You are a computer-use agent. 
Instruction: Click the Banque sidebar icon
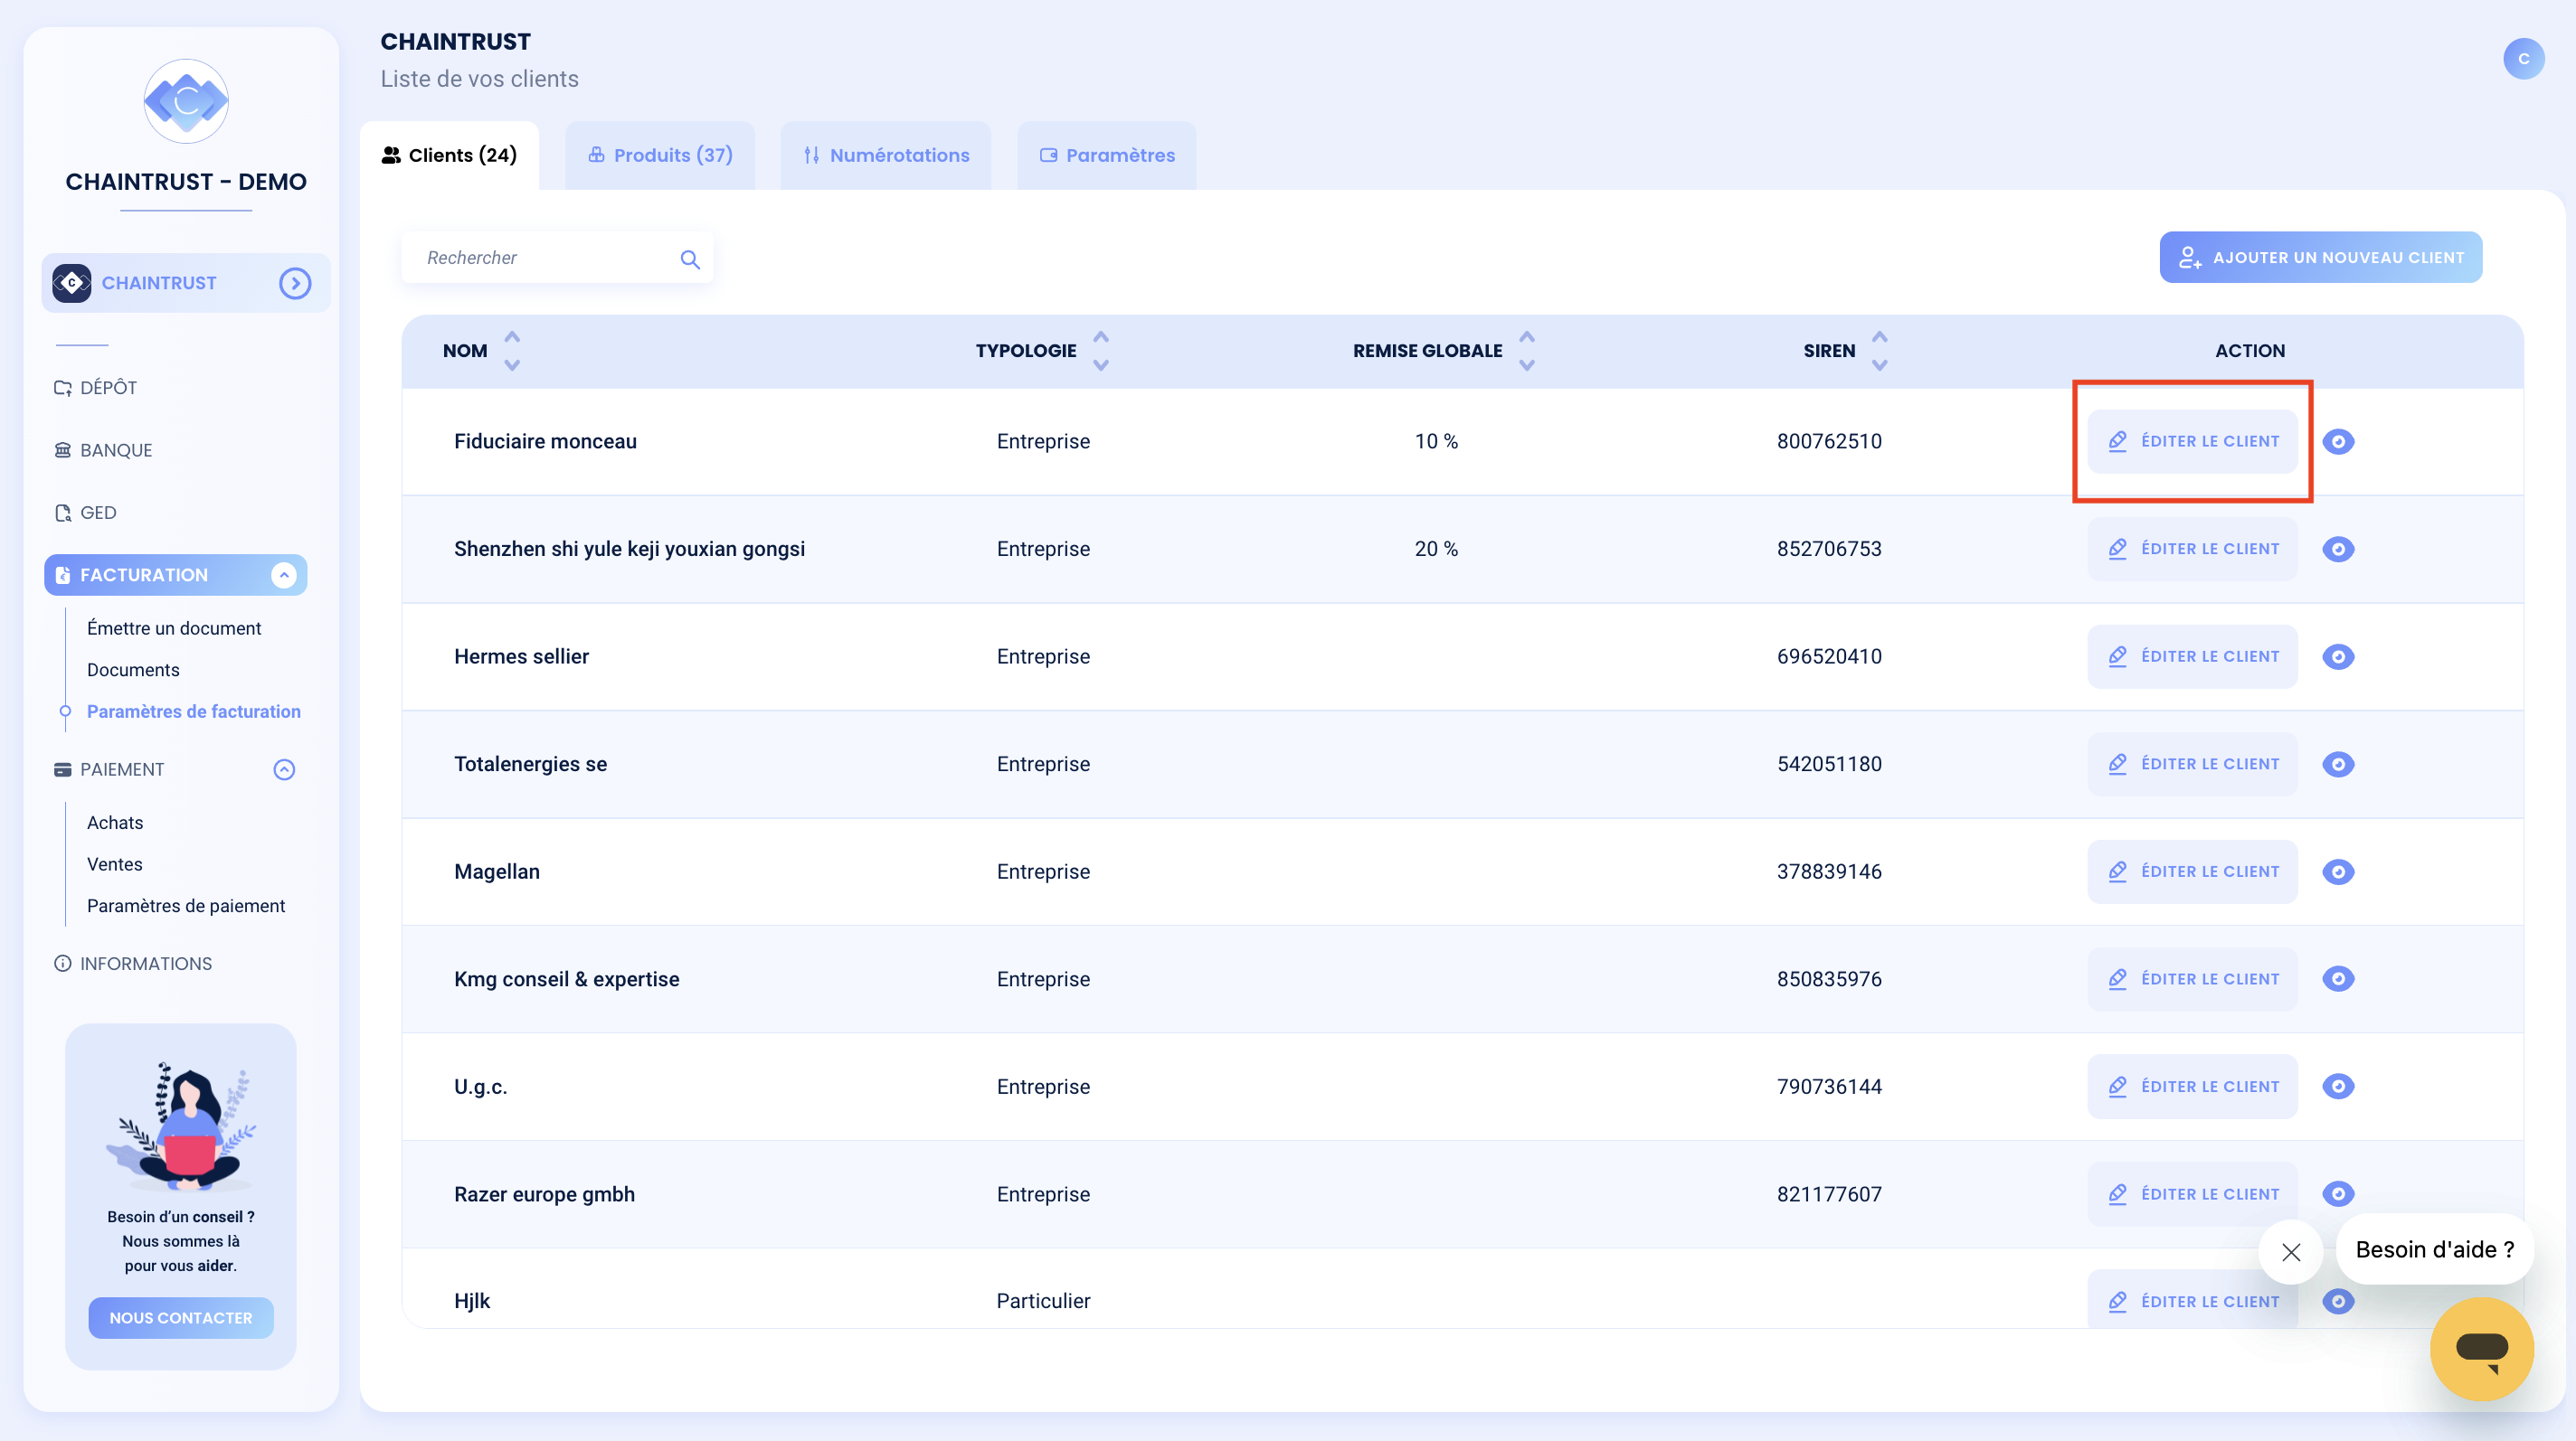(x=62, y=449)
